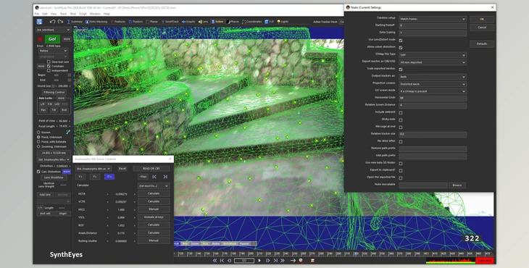Jump to previous key in Anamorphic controls

154,177
